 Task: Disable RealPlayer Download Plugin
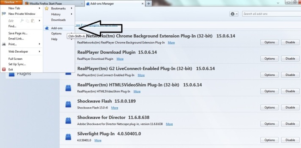point(290,59)
